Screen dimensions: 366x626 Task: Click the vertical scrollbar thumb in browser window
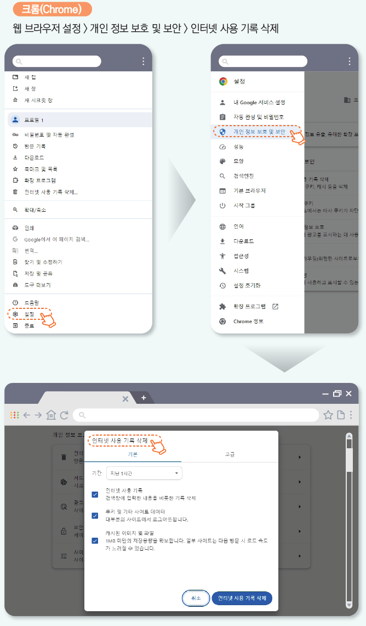pos(349,460)
